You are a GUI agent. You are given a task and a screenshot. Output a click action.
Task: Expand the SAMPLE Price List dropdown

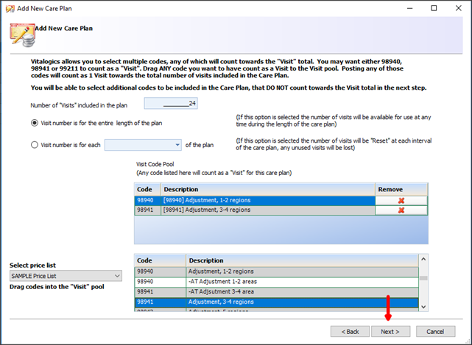point(118,276)
